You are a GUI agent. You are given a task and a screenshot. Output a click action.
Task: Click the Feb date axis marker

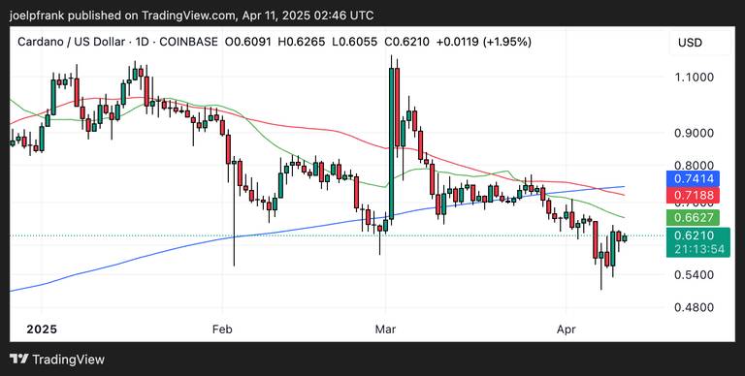[x=222, y=329]
